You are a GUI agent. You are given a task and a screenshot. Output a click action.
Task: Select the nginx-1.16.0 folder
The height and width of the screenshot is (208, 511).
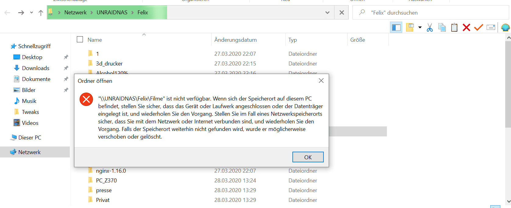pos(111,171)
